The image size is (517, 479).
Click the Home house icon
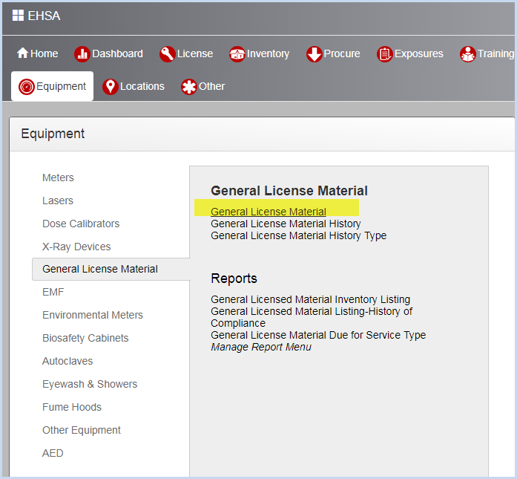click(22, 53)
